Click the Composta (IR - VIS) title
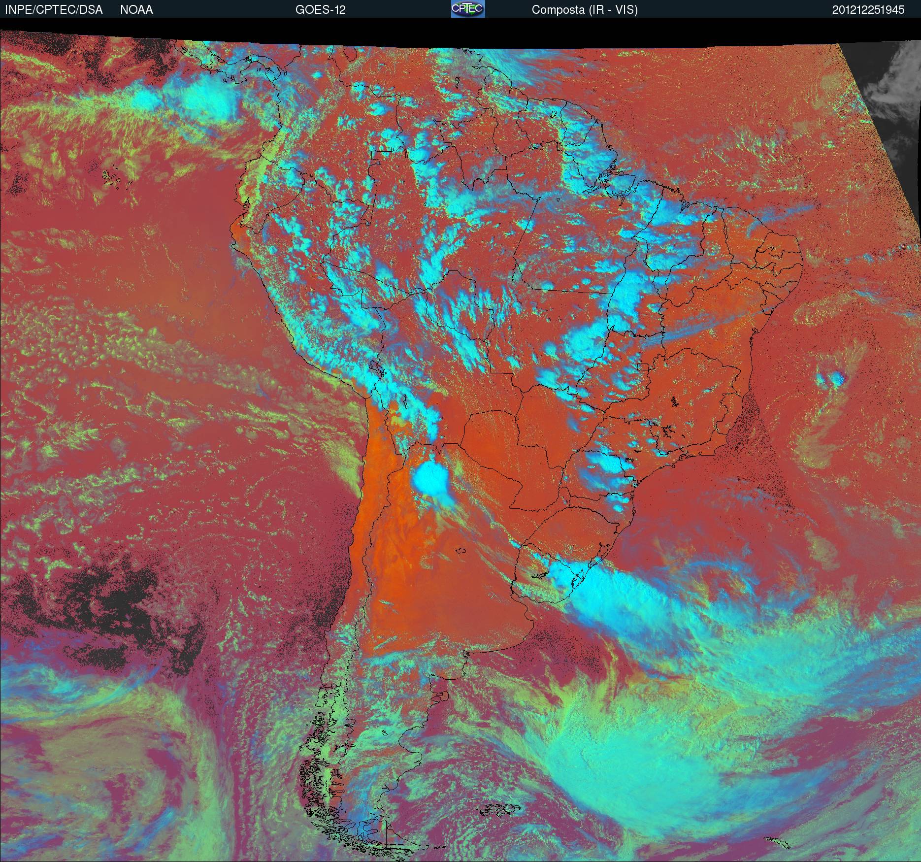This screenshot has height=862, width=921. (x=585, y=10)
